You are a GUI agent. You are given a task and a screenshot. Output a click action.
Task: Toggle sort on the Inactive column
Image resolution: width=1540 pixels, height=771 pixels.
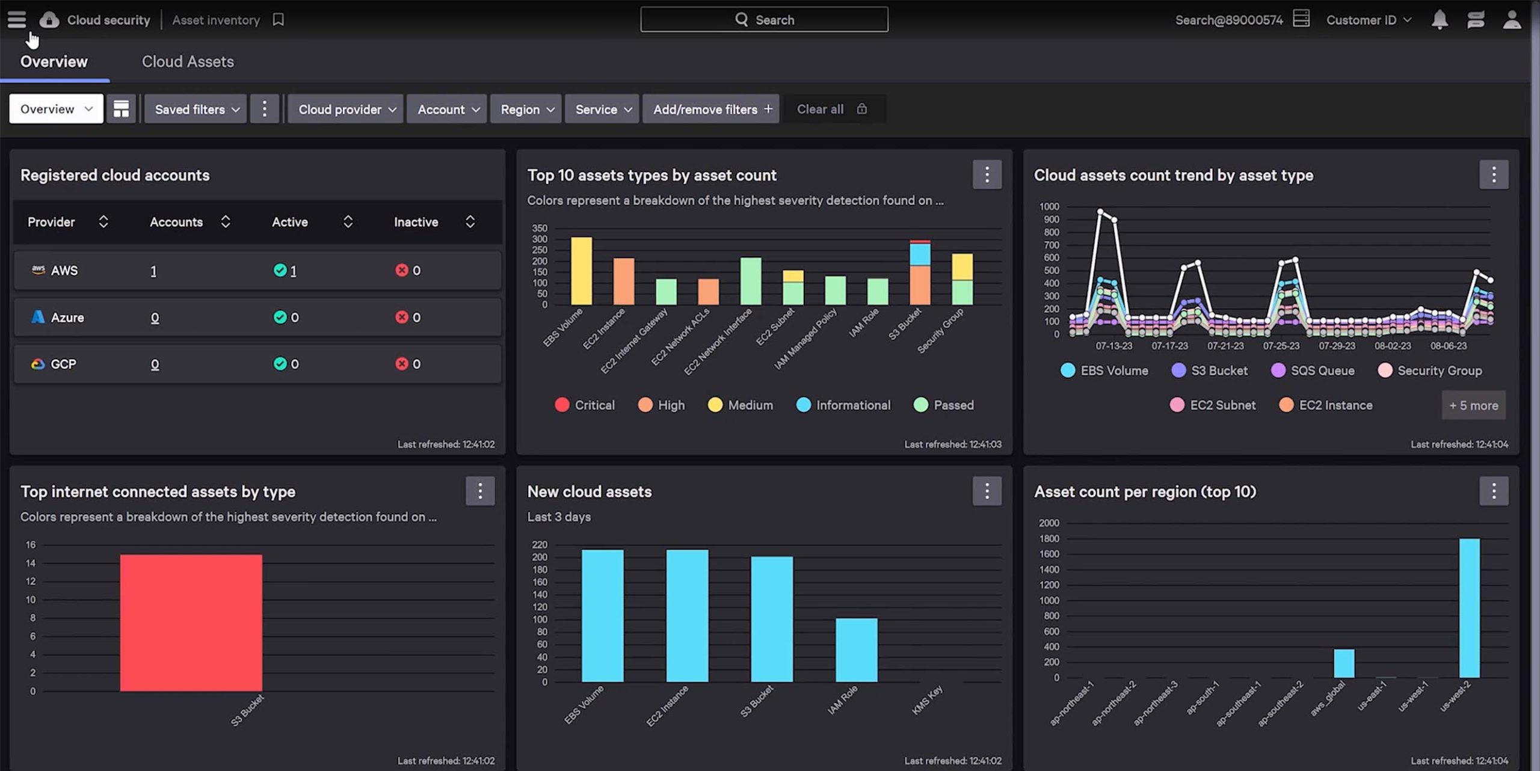click(470, 221)
